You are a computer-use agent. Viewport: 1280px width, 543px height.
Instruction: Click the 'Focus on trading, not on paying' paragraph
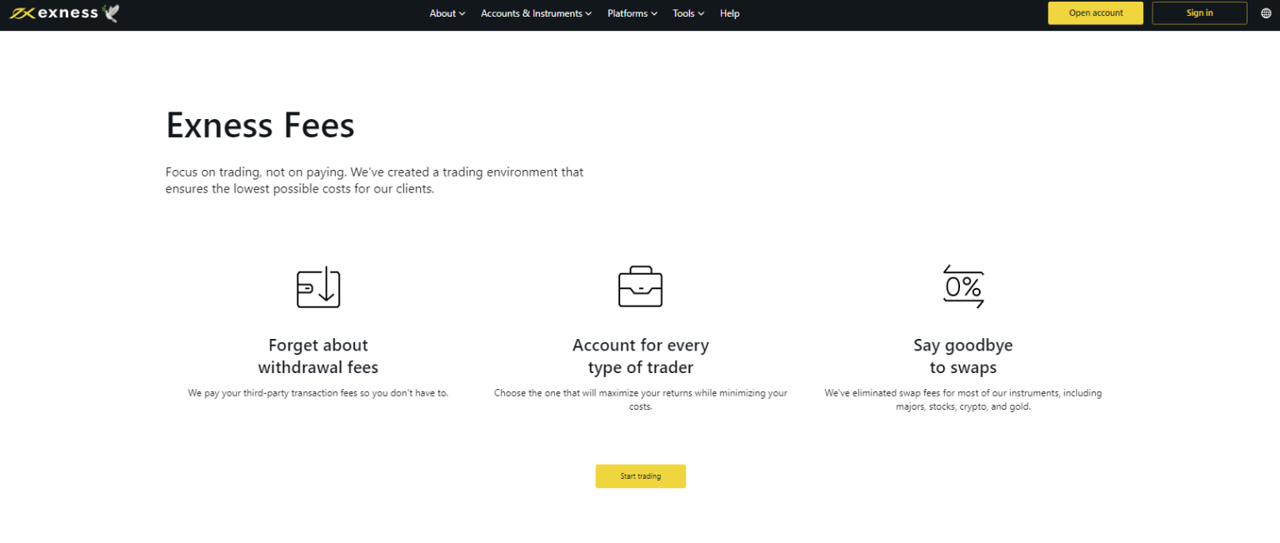point(374,181)
